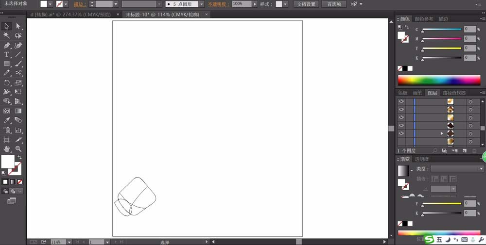The width and height of the screenshot is (486, 245).
Task: Open the fill color dropdown in control bar
Action: coord(50,4)
